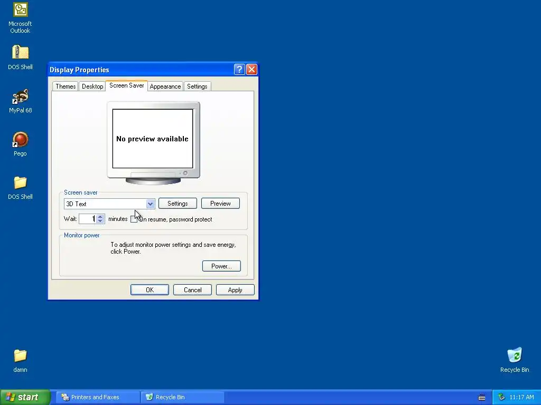Open the Start menu
This screenshot has width=541, height=405.
click(x=25, y=397)
